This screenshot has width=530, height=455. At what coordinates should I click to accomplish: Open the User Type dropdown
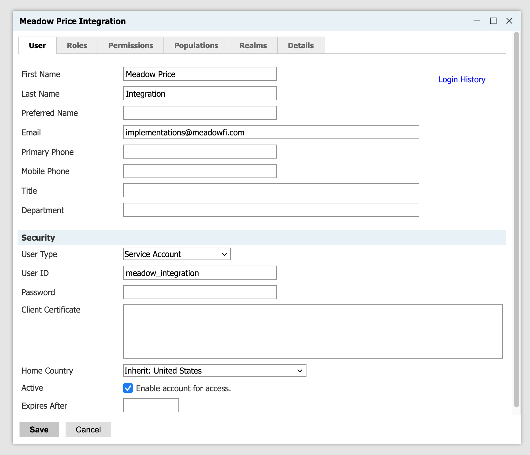pyautogui.click(x=177, y=254)
